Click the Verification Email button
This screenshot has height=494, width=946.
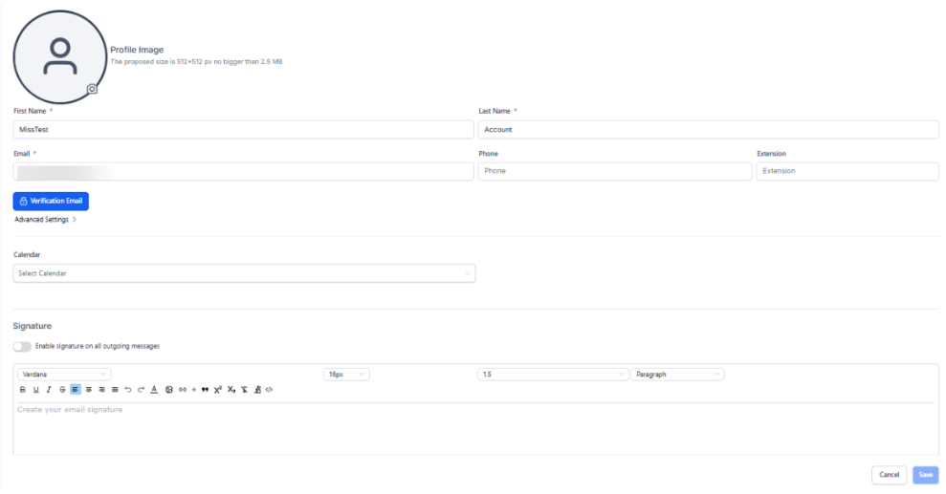point(51,202)
